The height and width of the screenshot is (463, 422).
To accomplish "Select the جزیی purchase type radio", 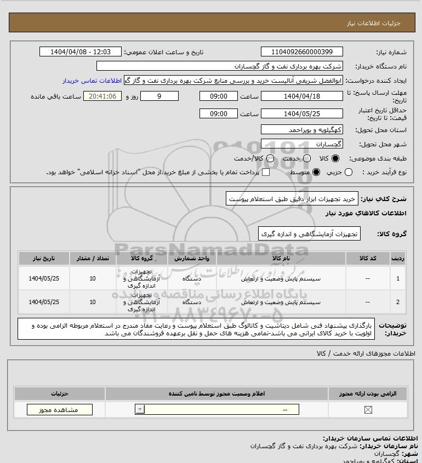I will [349, 172].
